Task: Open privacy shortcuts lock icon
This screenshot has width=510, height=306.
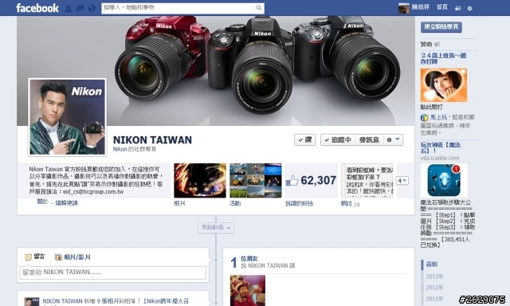Action: point(458,8)
